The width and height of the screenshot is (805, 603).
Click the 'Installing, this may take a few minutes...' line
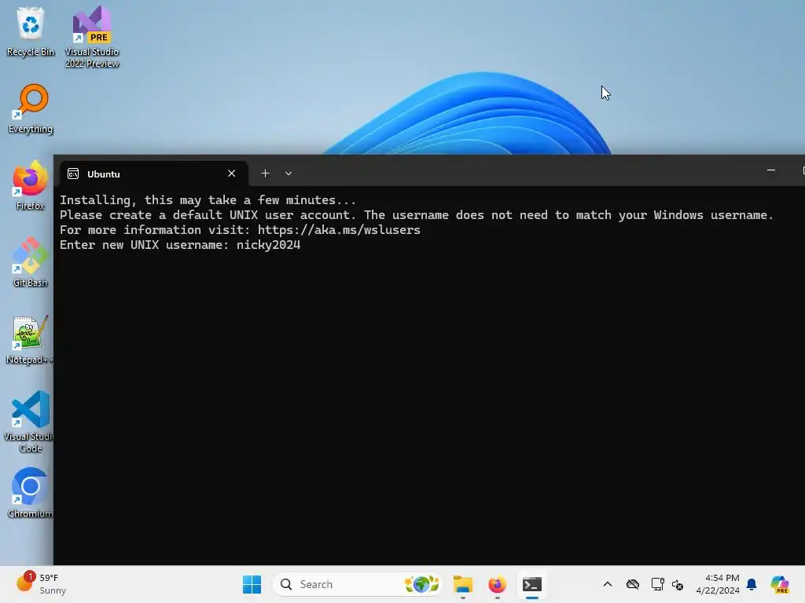[208, 200]
